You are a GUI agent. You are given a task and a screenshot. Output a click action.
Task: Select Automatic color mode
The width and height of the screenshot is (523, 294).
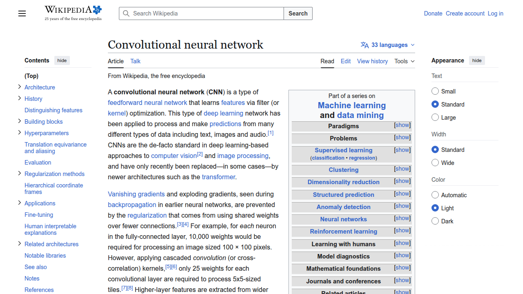pyautogui.click(x=435, y=195)
